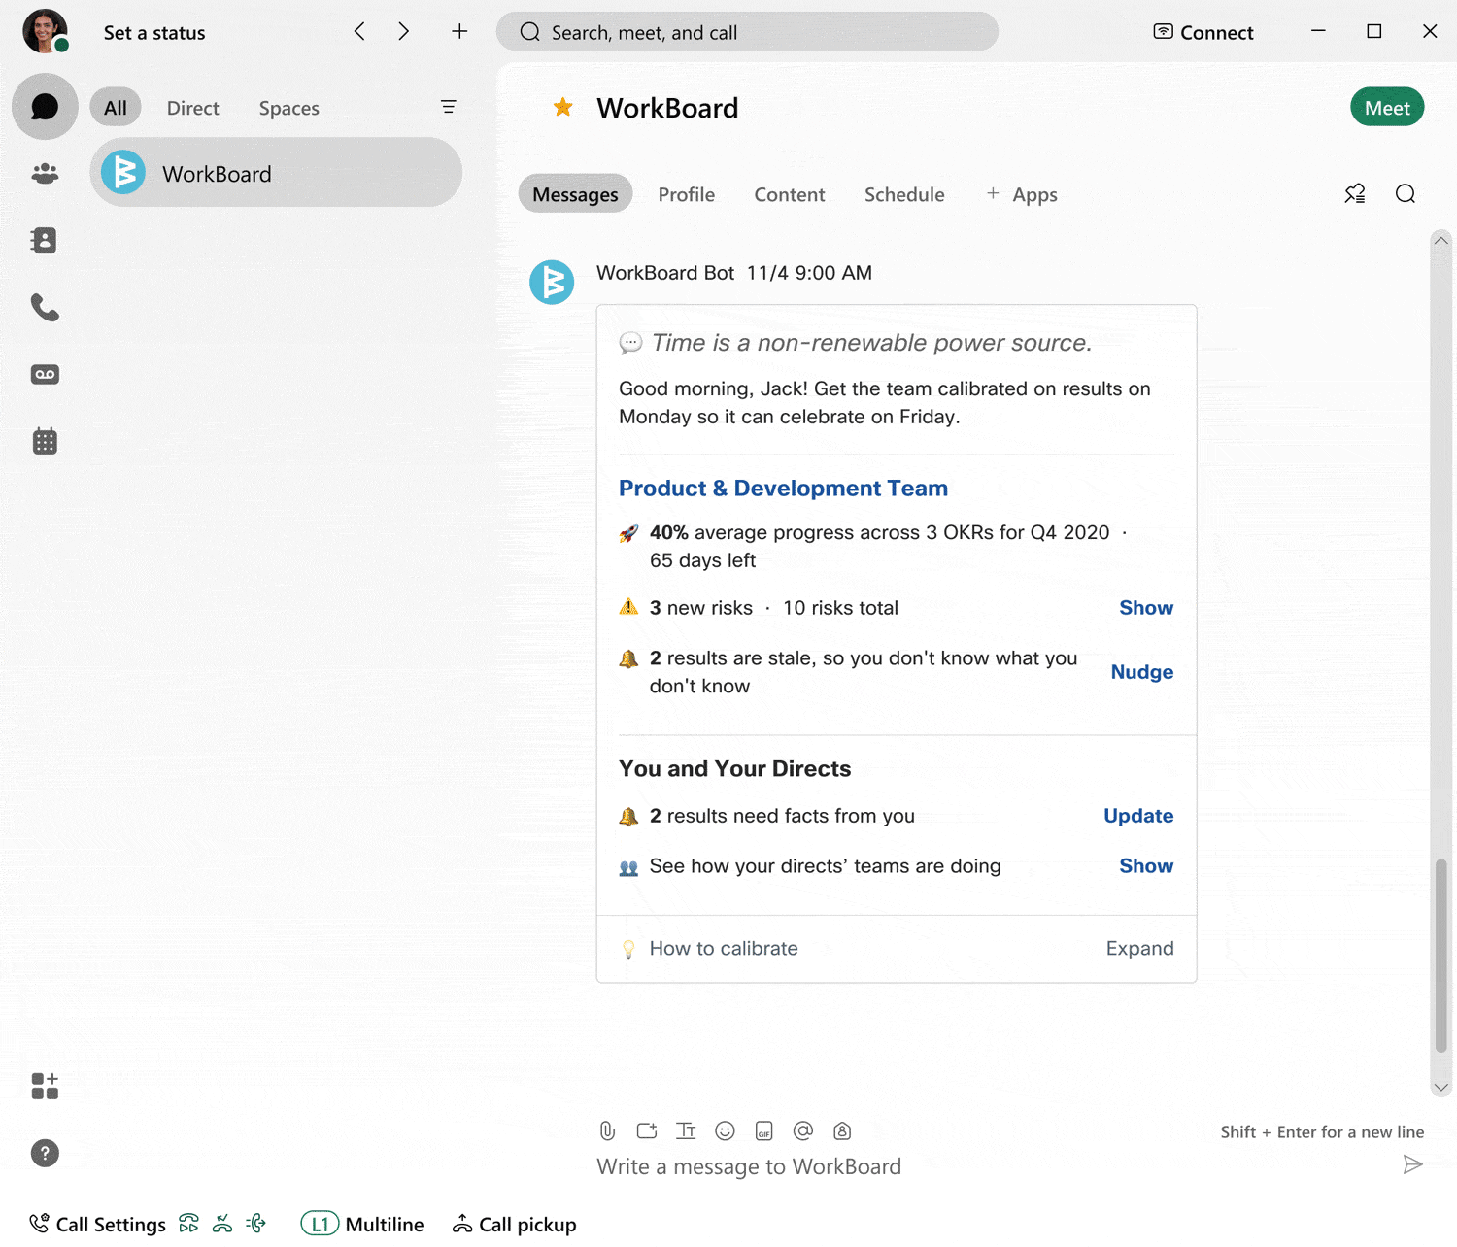
Task: Click Show for directs' teams
Action: (x=1146, y=866)
